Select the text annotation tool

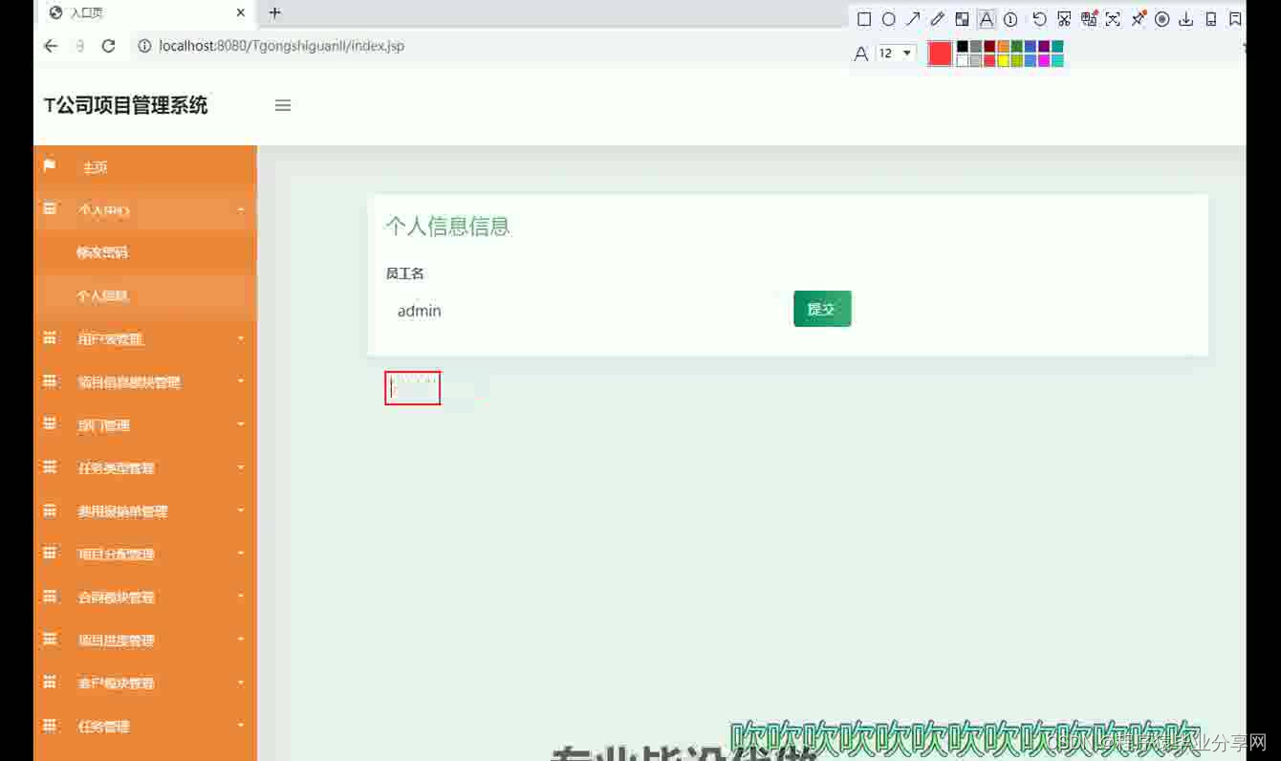click(987, 19)
